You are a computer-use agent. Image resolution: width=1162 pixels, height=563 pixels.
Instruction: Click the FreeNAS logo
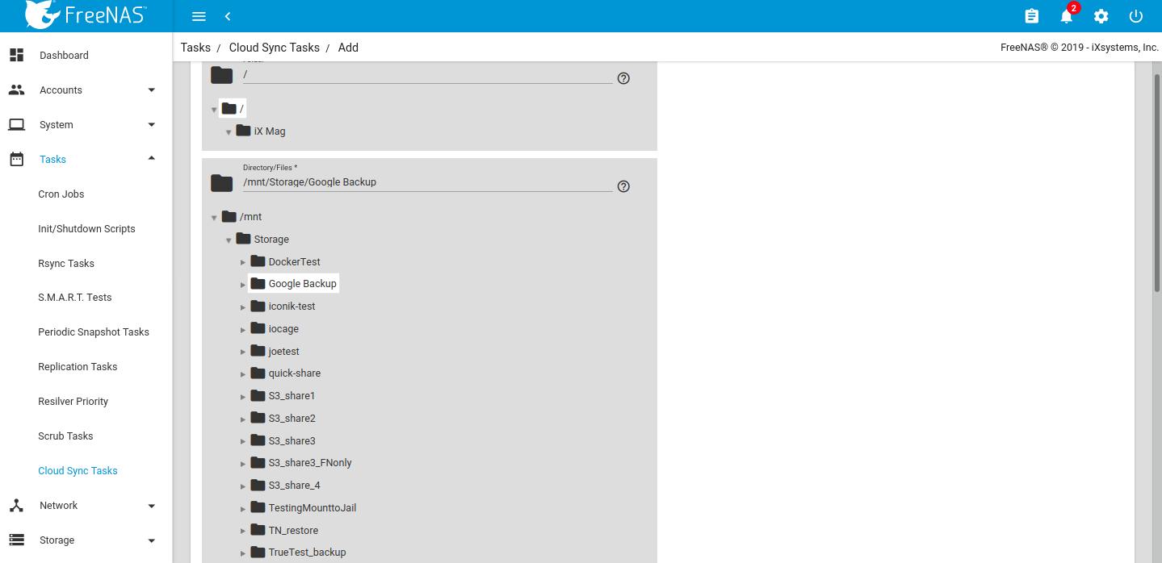pyautogui.click(x=86, y=15)
